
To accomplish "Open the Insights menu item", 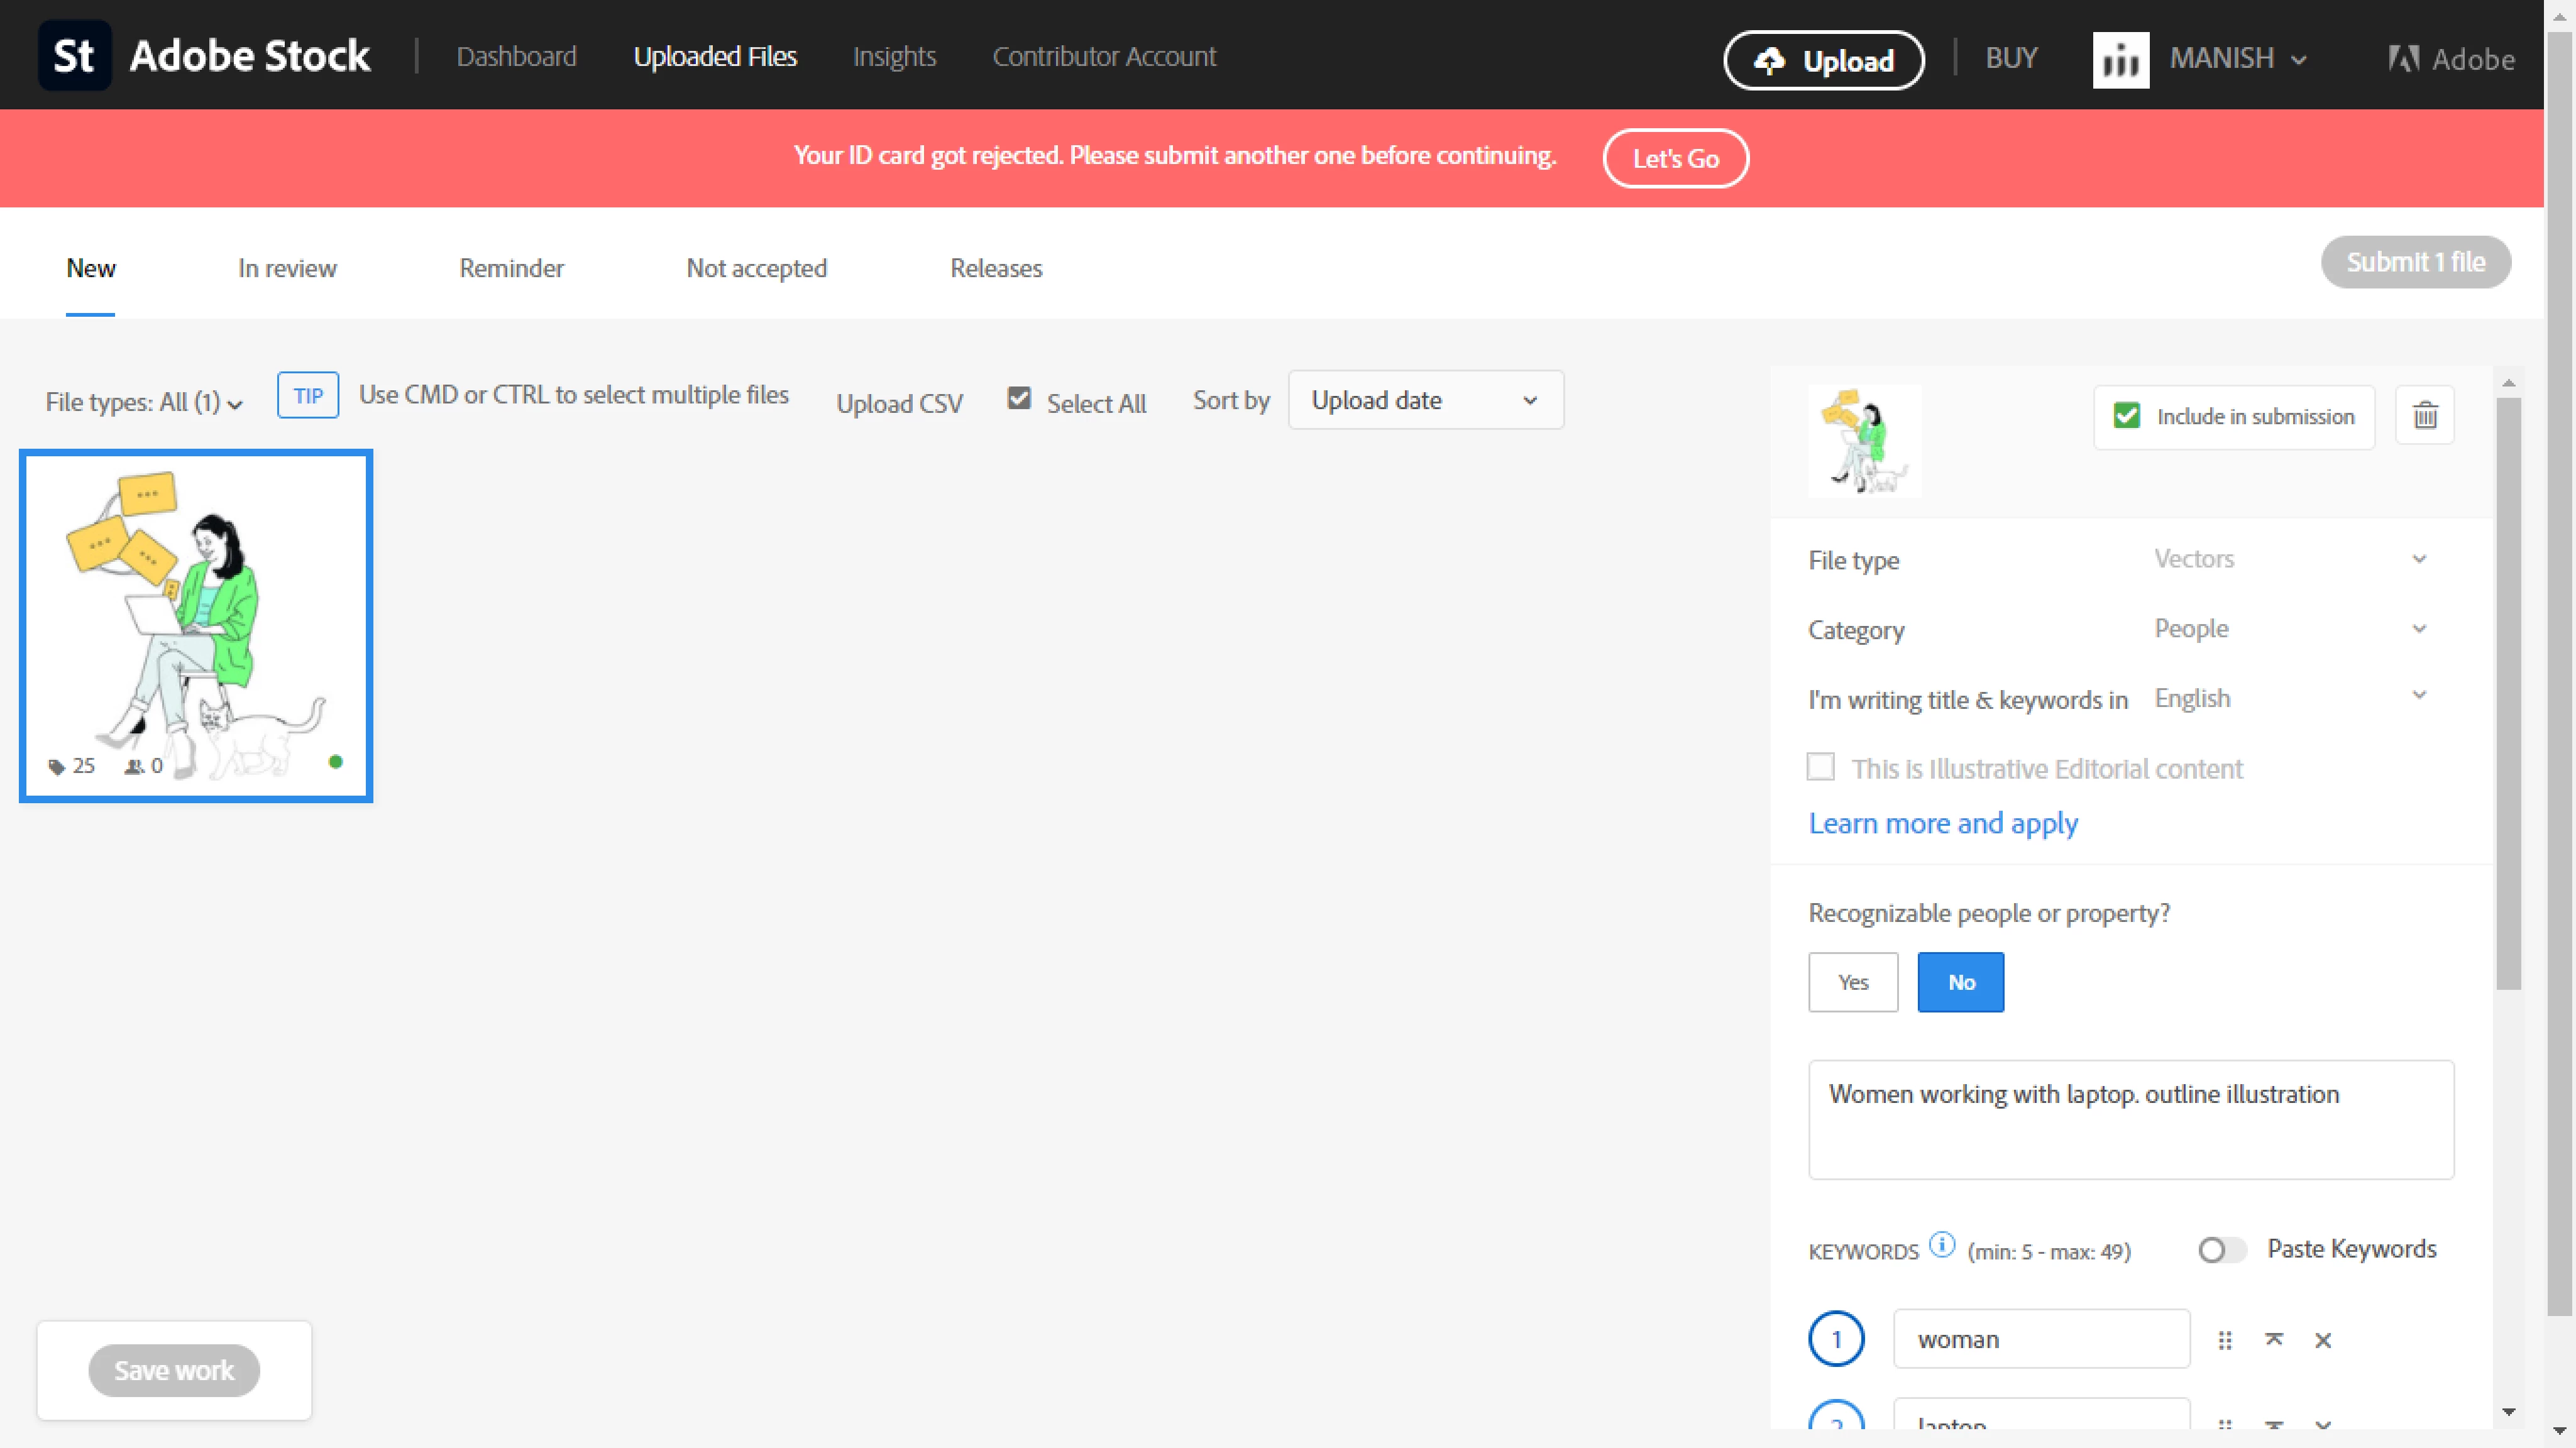I will [x=894, y=57].
